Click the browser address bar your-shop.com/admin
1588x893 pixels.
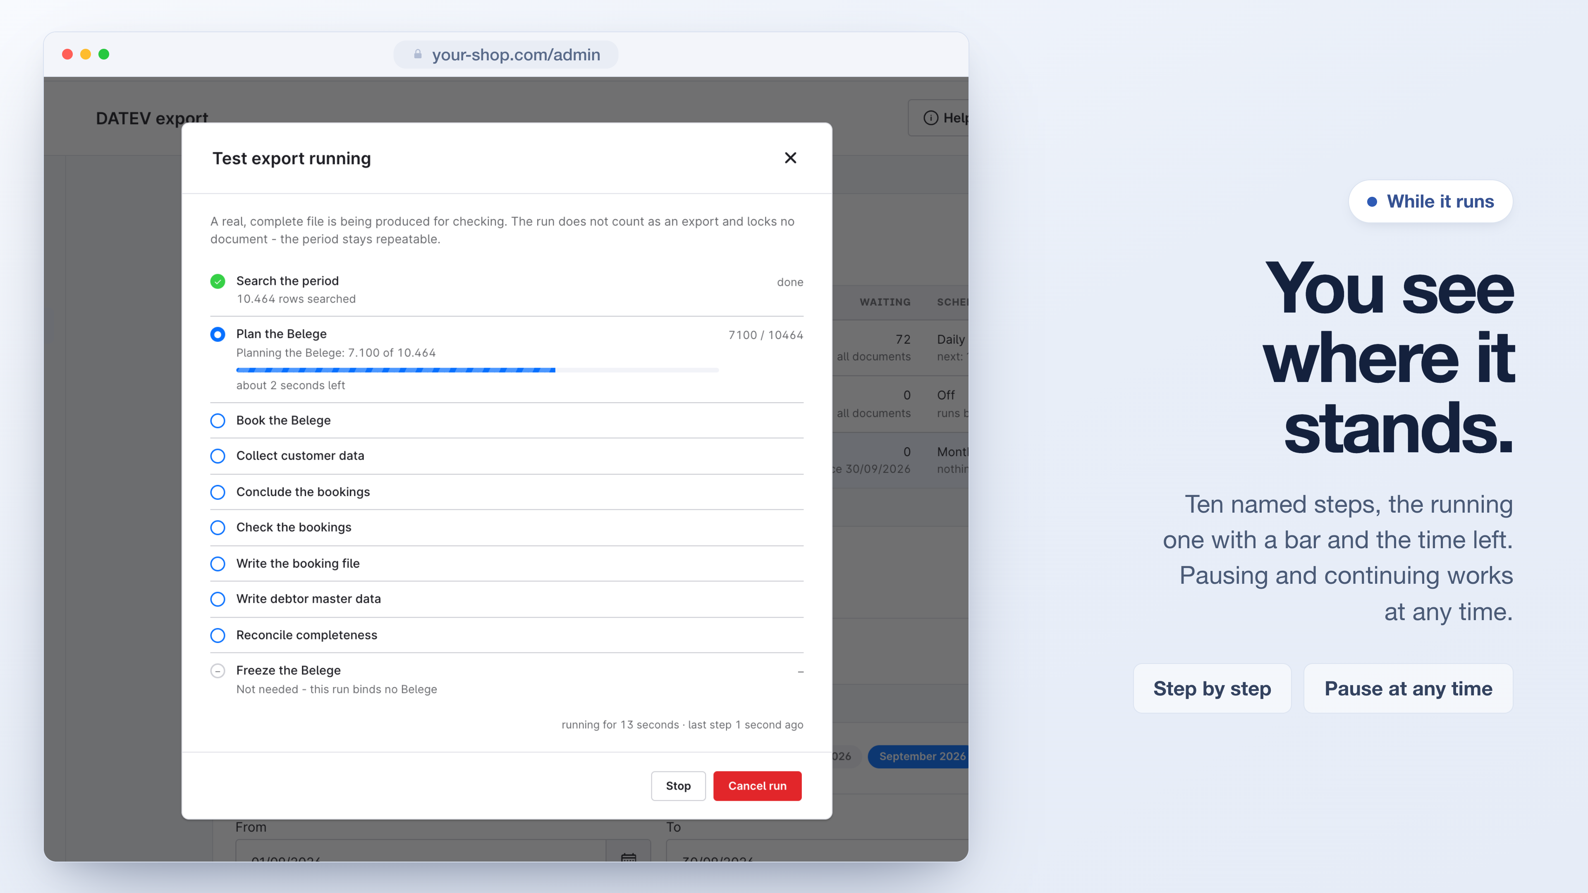coord(506,54)
